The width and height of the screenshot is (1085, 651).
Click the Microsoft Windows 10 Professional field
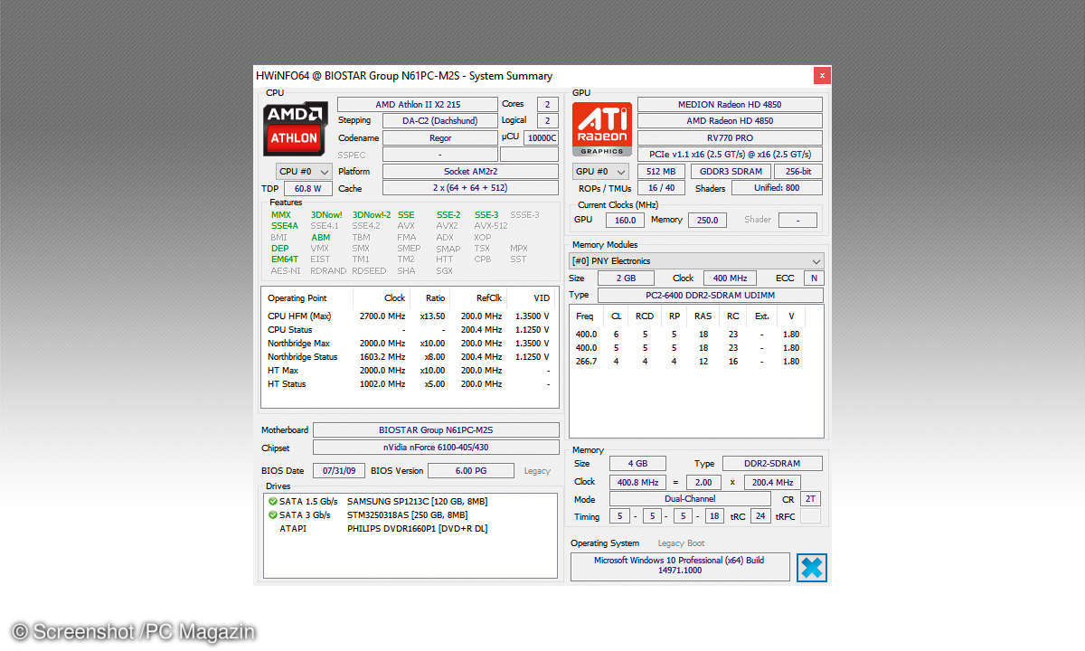680,566
